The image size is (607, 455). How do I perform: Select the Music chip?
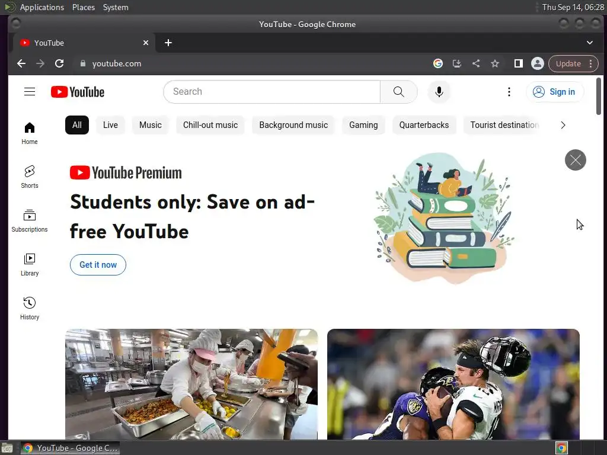tap(150, 125)
